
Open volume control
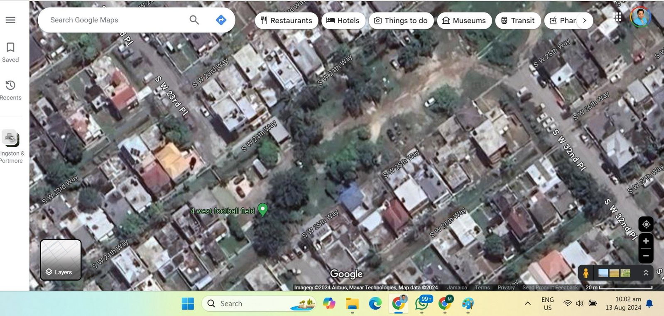coord(580,304)
